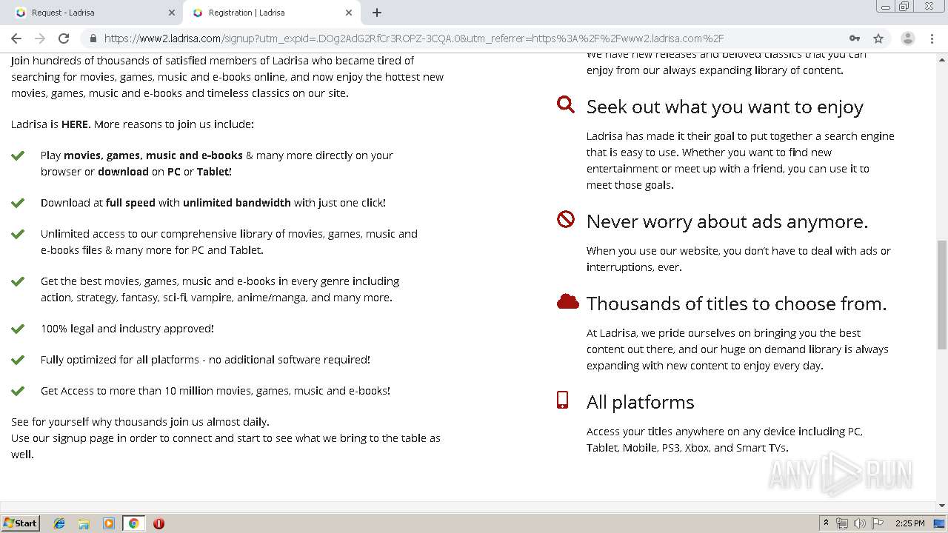The width and height of the screenshot is (948, 533).
Task: Open the media player taskbar icon
Action: [109, 523]
